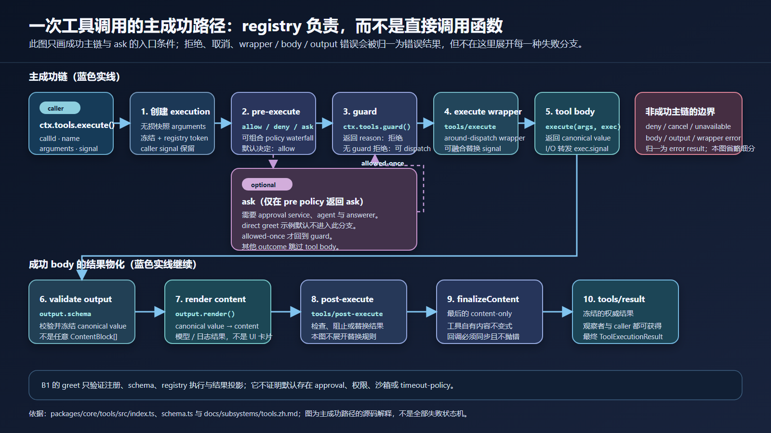Click 'canonical value → content' line
Viewport: 771px width, 433px height.
[217, 326]
